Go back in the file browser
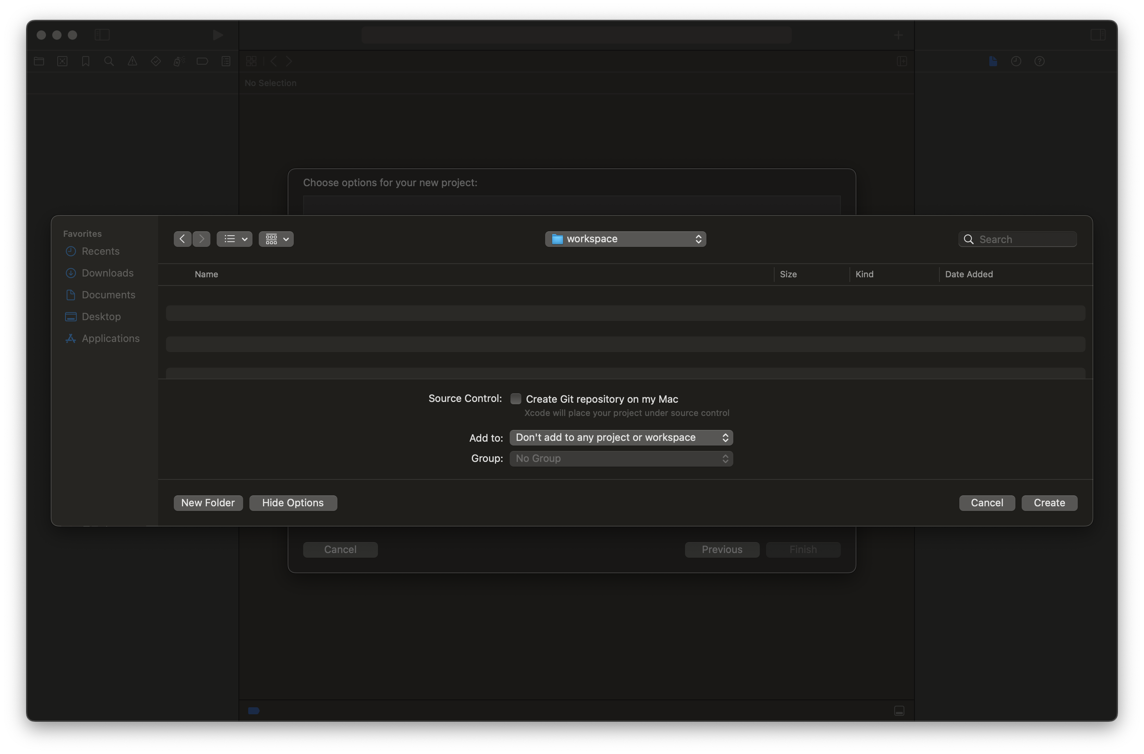The image size is (1144, 754). pyautogui.click(x=182, y=239)
